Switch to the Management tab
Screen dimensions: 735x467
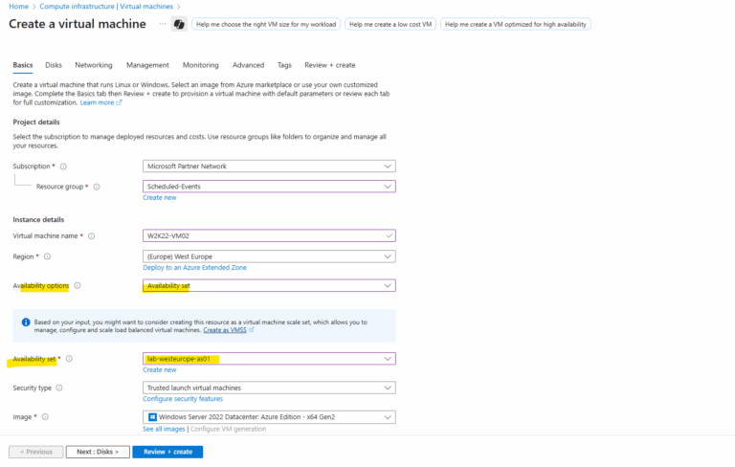pos(147,65)
